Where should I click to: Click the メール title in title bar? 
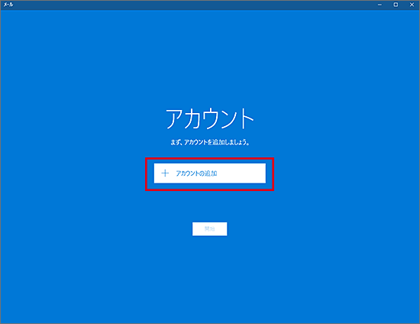8,5
